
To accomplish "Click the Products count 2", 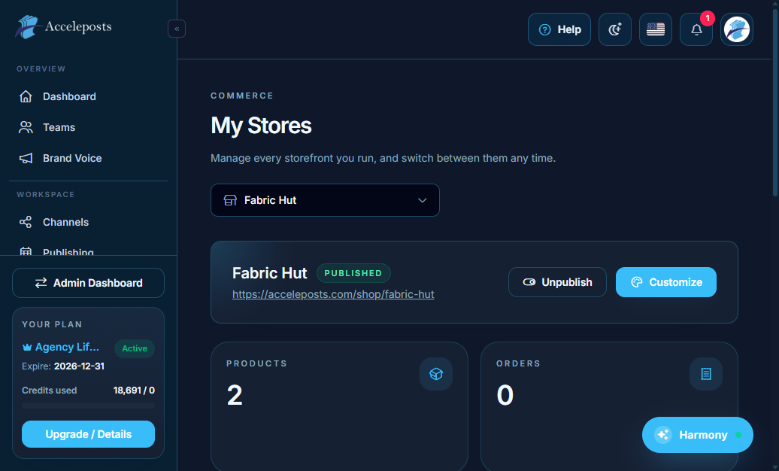I will 235,396.
